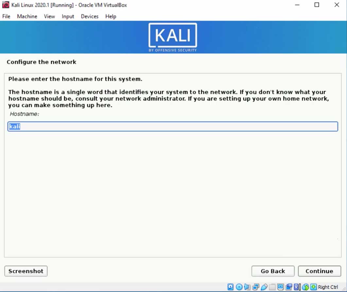Click the Continue button

pos(319,271)
